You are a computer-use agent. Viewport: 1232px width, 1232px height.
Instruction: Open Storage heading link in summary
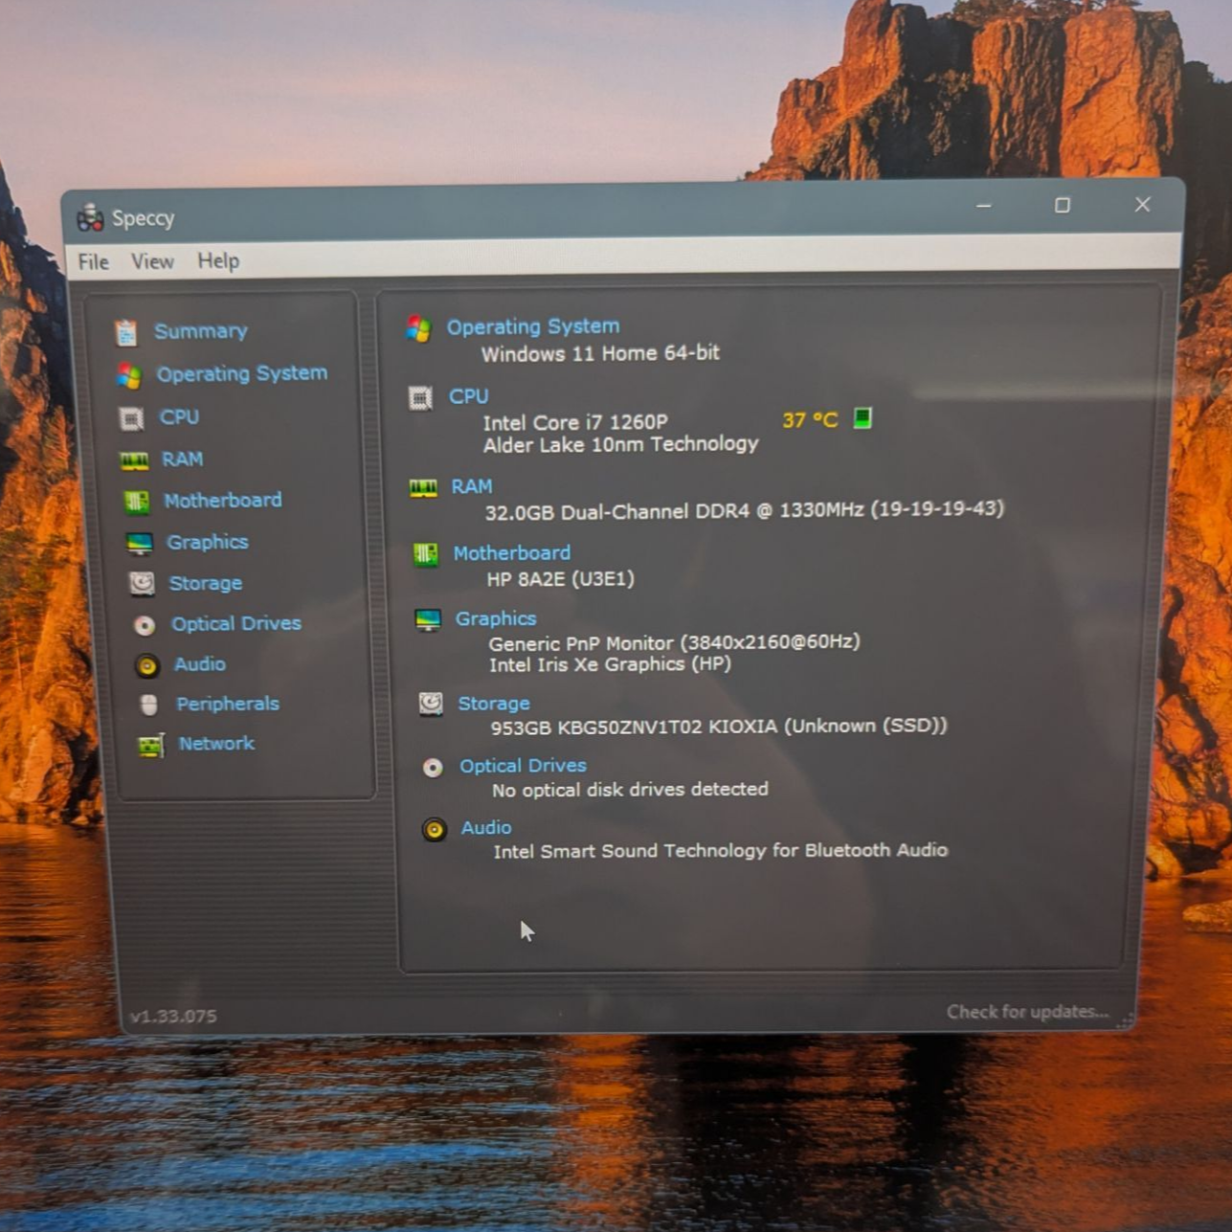(x=494, y=704)
